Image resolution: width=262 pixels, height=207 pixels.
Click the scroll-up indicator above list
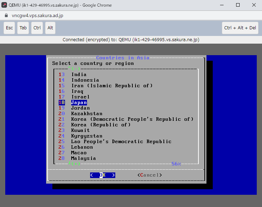point(74,69)
